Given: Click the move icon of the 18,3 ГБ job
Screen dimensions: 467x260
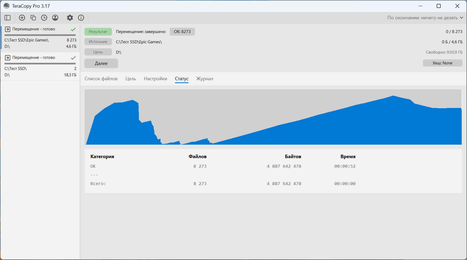Looking at the screenshot, I should coord(8,58).
